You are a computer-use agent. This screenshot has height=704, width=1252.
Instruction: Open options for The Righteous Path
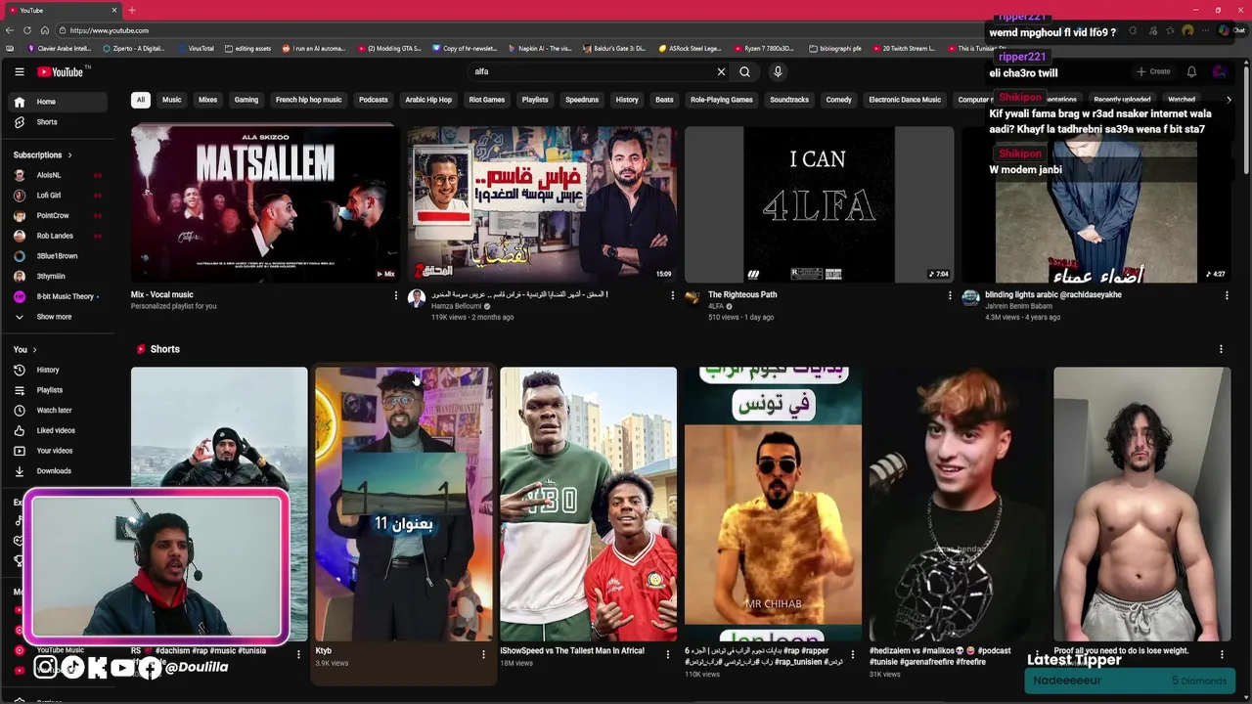[x=949, y=295]
